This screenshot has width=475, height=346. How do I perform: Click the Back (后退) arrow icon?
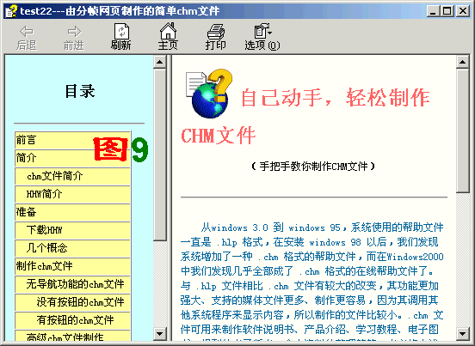point(27,31)
